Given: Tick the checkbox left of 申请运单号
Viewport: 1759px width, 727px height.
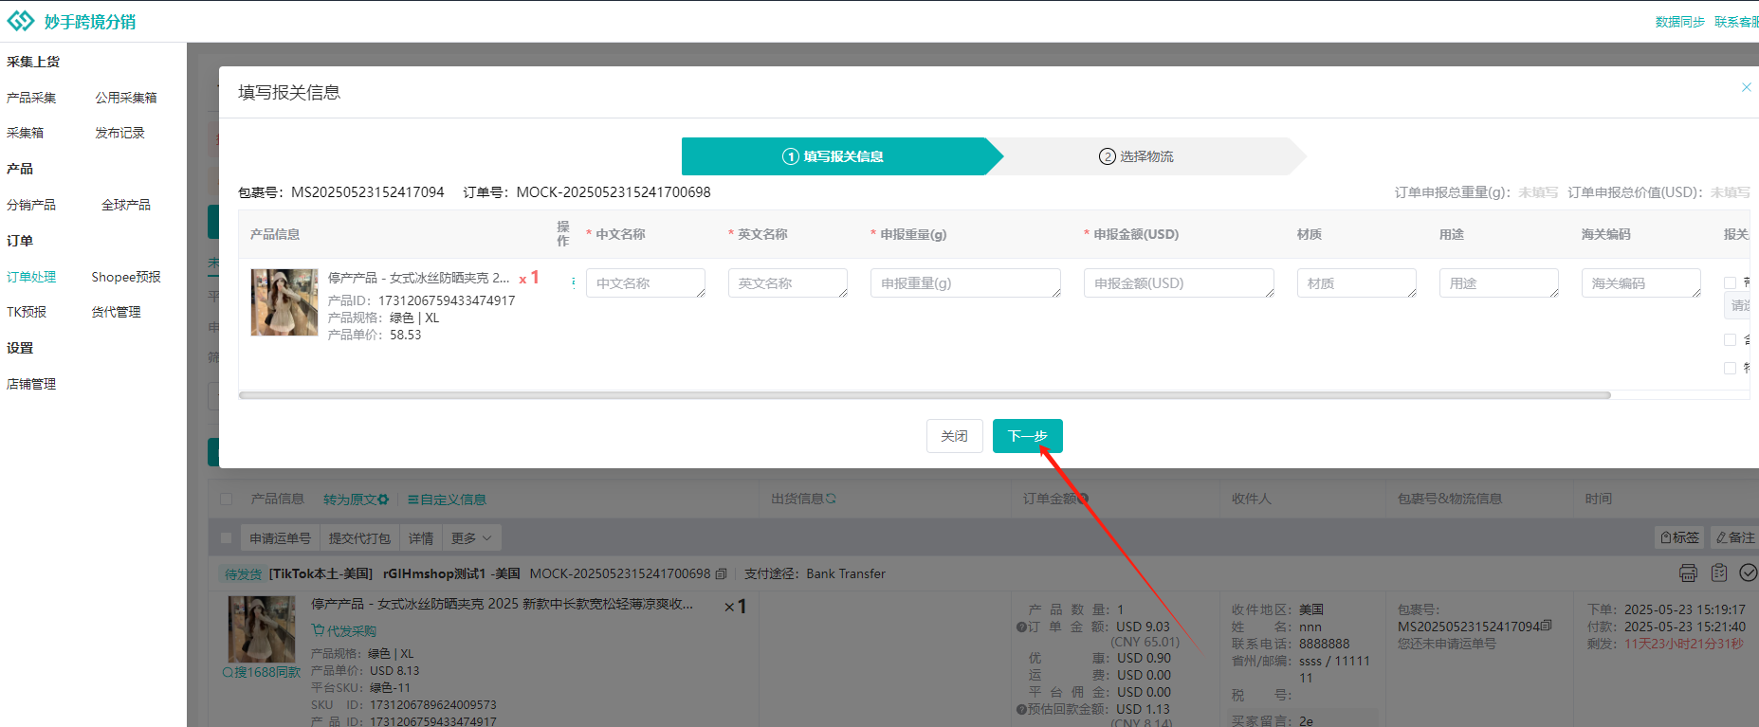Looking at the screenshot, I should click(226, 537).
